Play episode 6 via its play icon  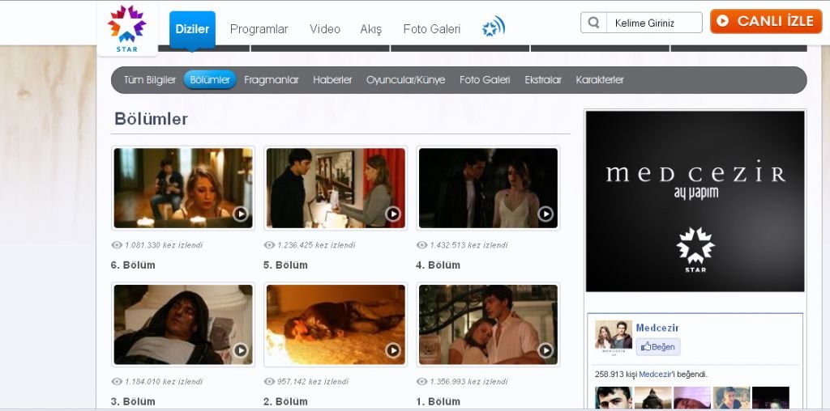point(241,214)
